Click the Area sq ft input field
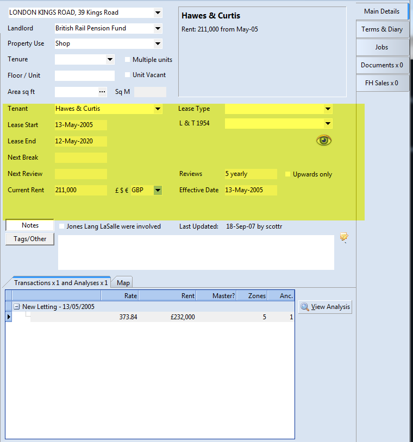Viewport: 413px width, 442px height. pyautogui.click(x=76, y=92)
